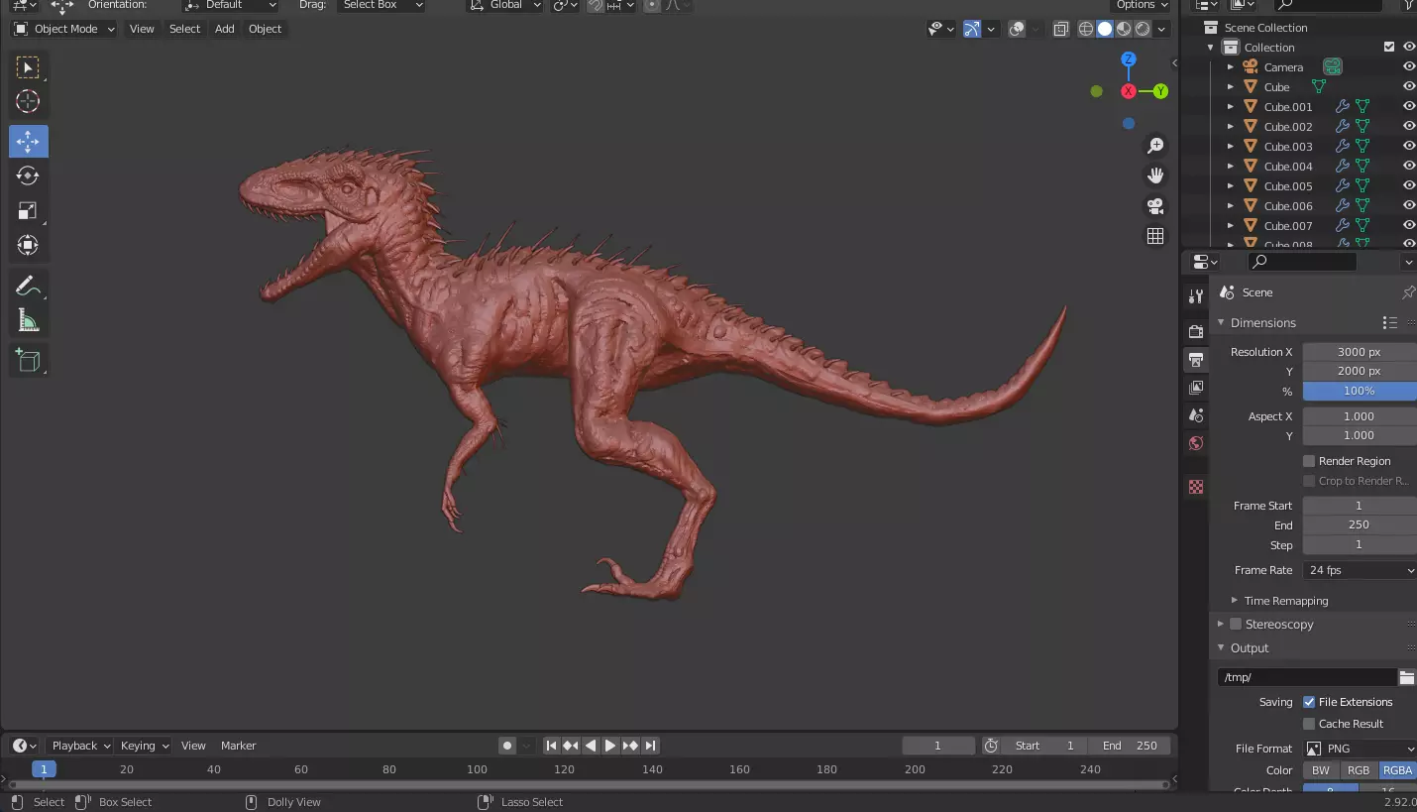Open the View menu in viewport header
Screen dimensions: 1417x812
[142, 29]
